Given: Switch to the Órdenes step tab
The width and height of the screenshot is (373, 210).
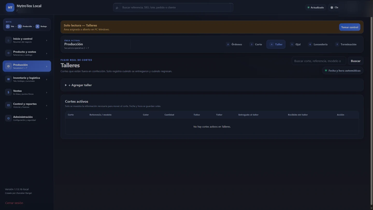Looking at the screenshot, I should point(234,44).
